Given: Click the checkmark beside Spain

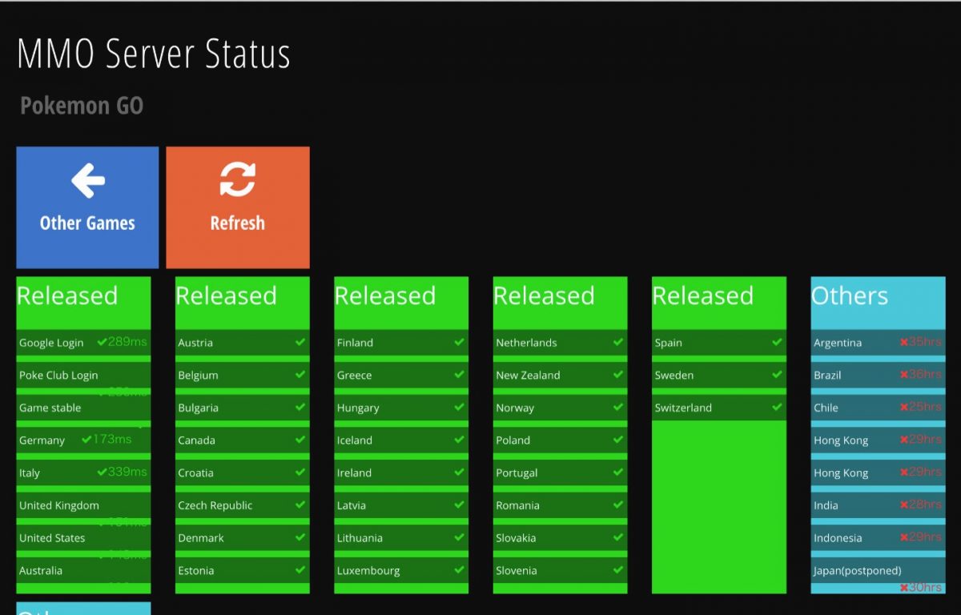Looking at the screenshot, I should click(x=777, y=342).
